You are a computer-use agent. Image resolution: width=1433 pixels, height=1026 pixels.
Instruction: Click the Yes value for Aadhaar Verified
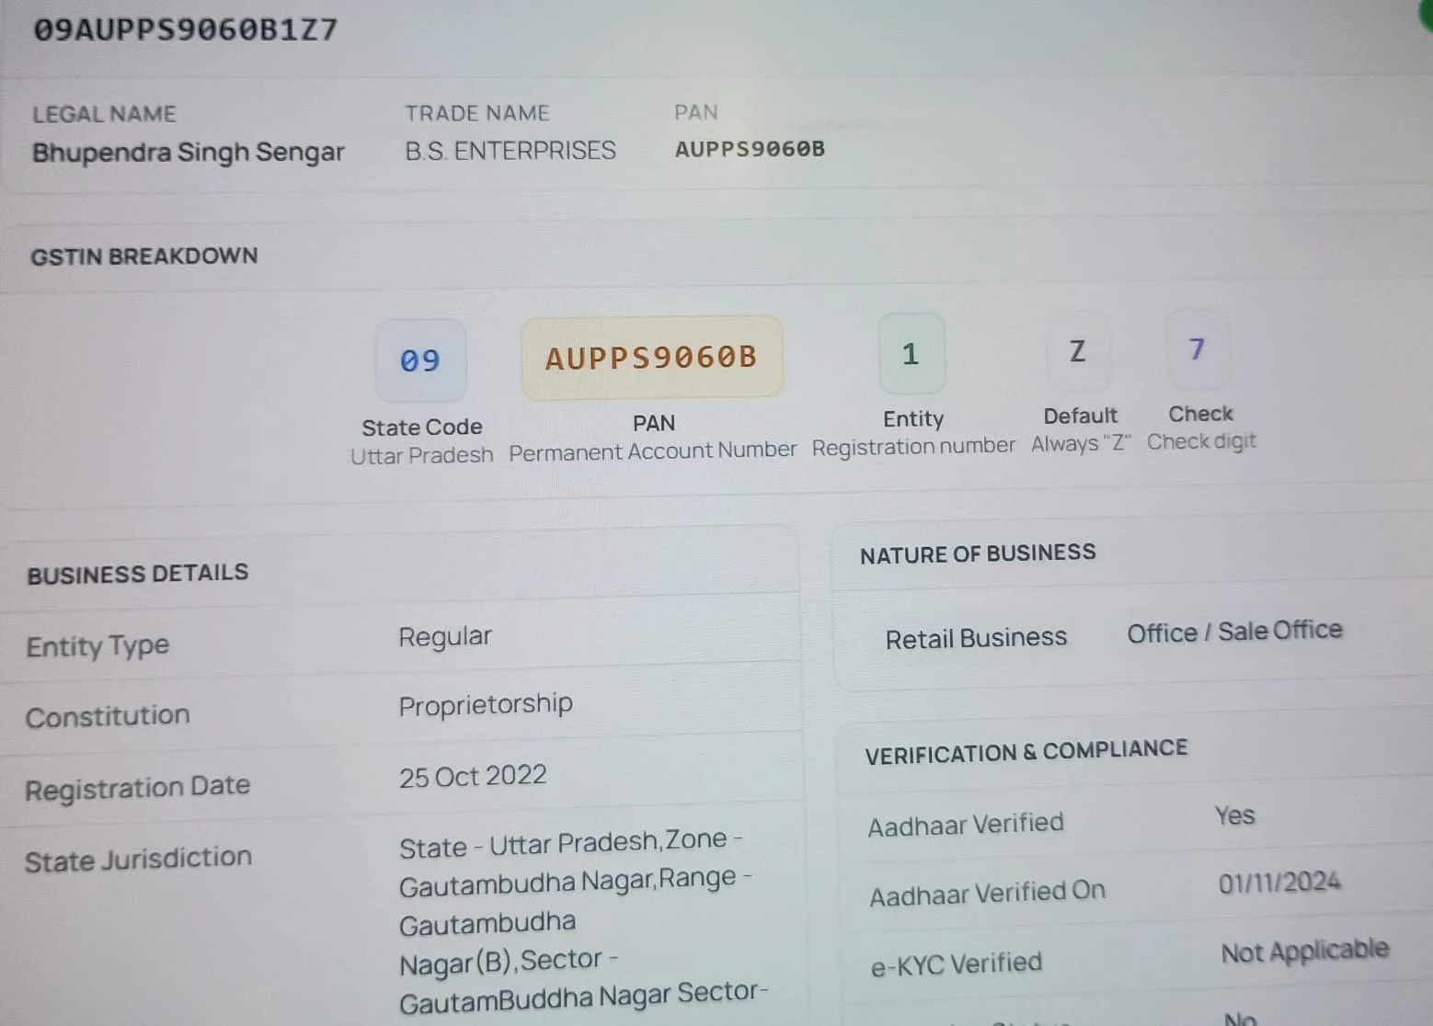(x=1234, y=815)
